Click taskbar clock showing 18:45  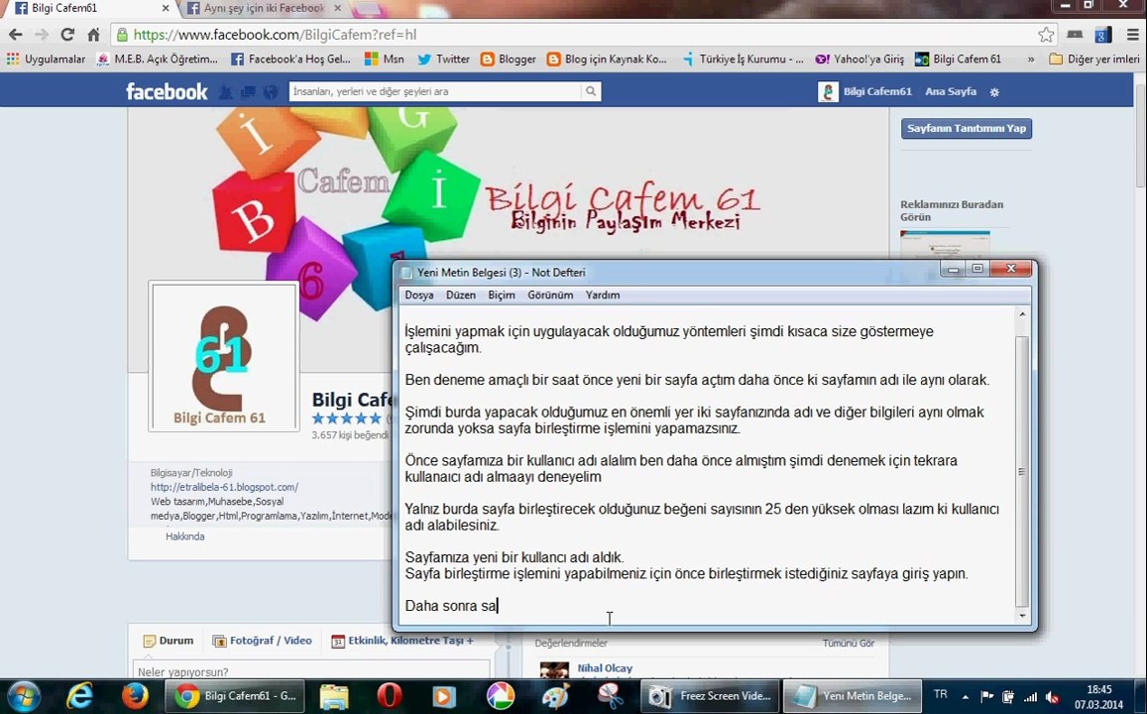click(1098, 696)
